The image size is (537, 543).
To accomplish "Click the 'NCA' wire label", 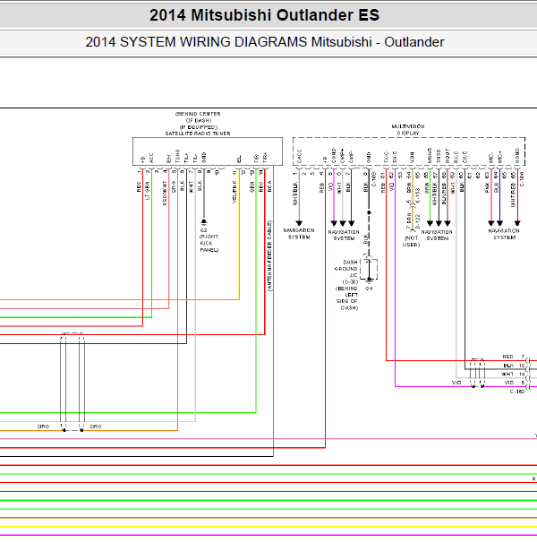I will (269, 186).
